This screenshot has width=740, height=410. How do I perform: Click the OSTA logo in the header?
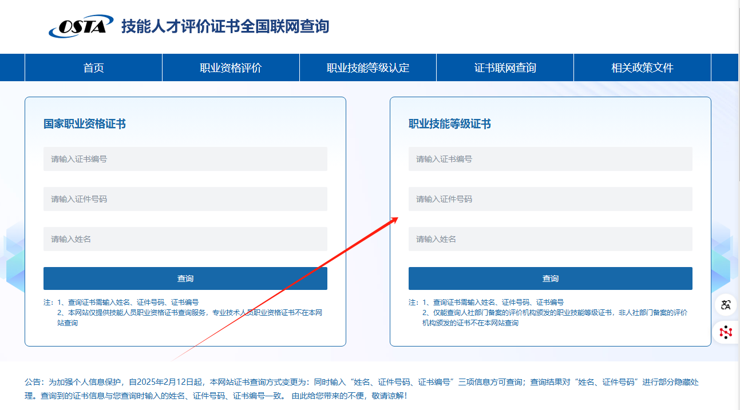(x=77, y=26)
